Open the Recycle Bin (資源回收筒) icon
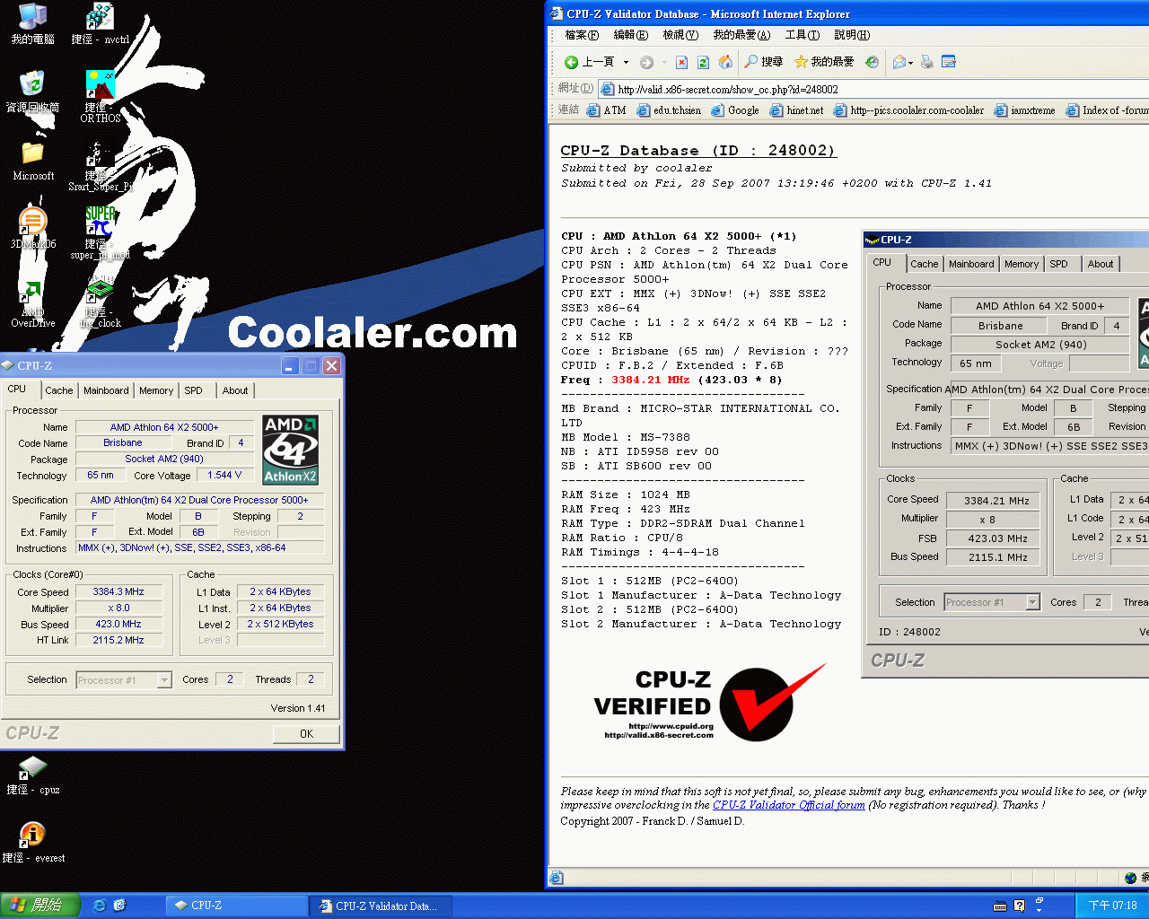1149x919 pixels. coord(33,91)
